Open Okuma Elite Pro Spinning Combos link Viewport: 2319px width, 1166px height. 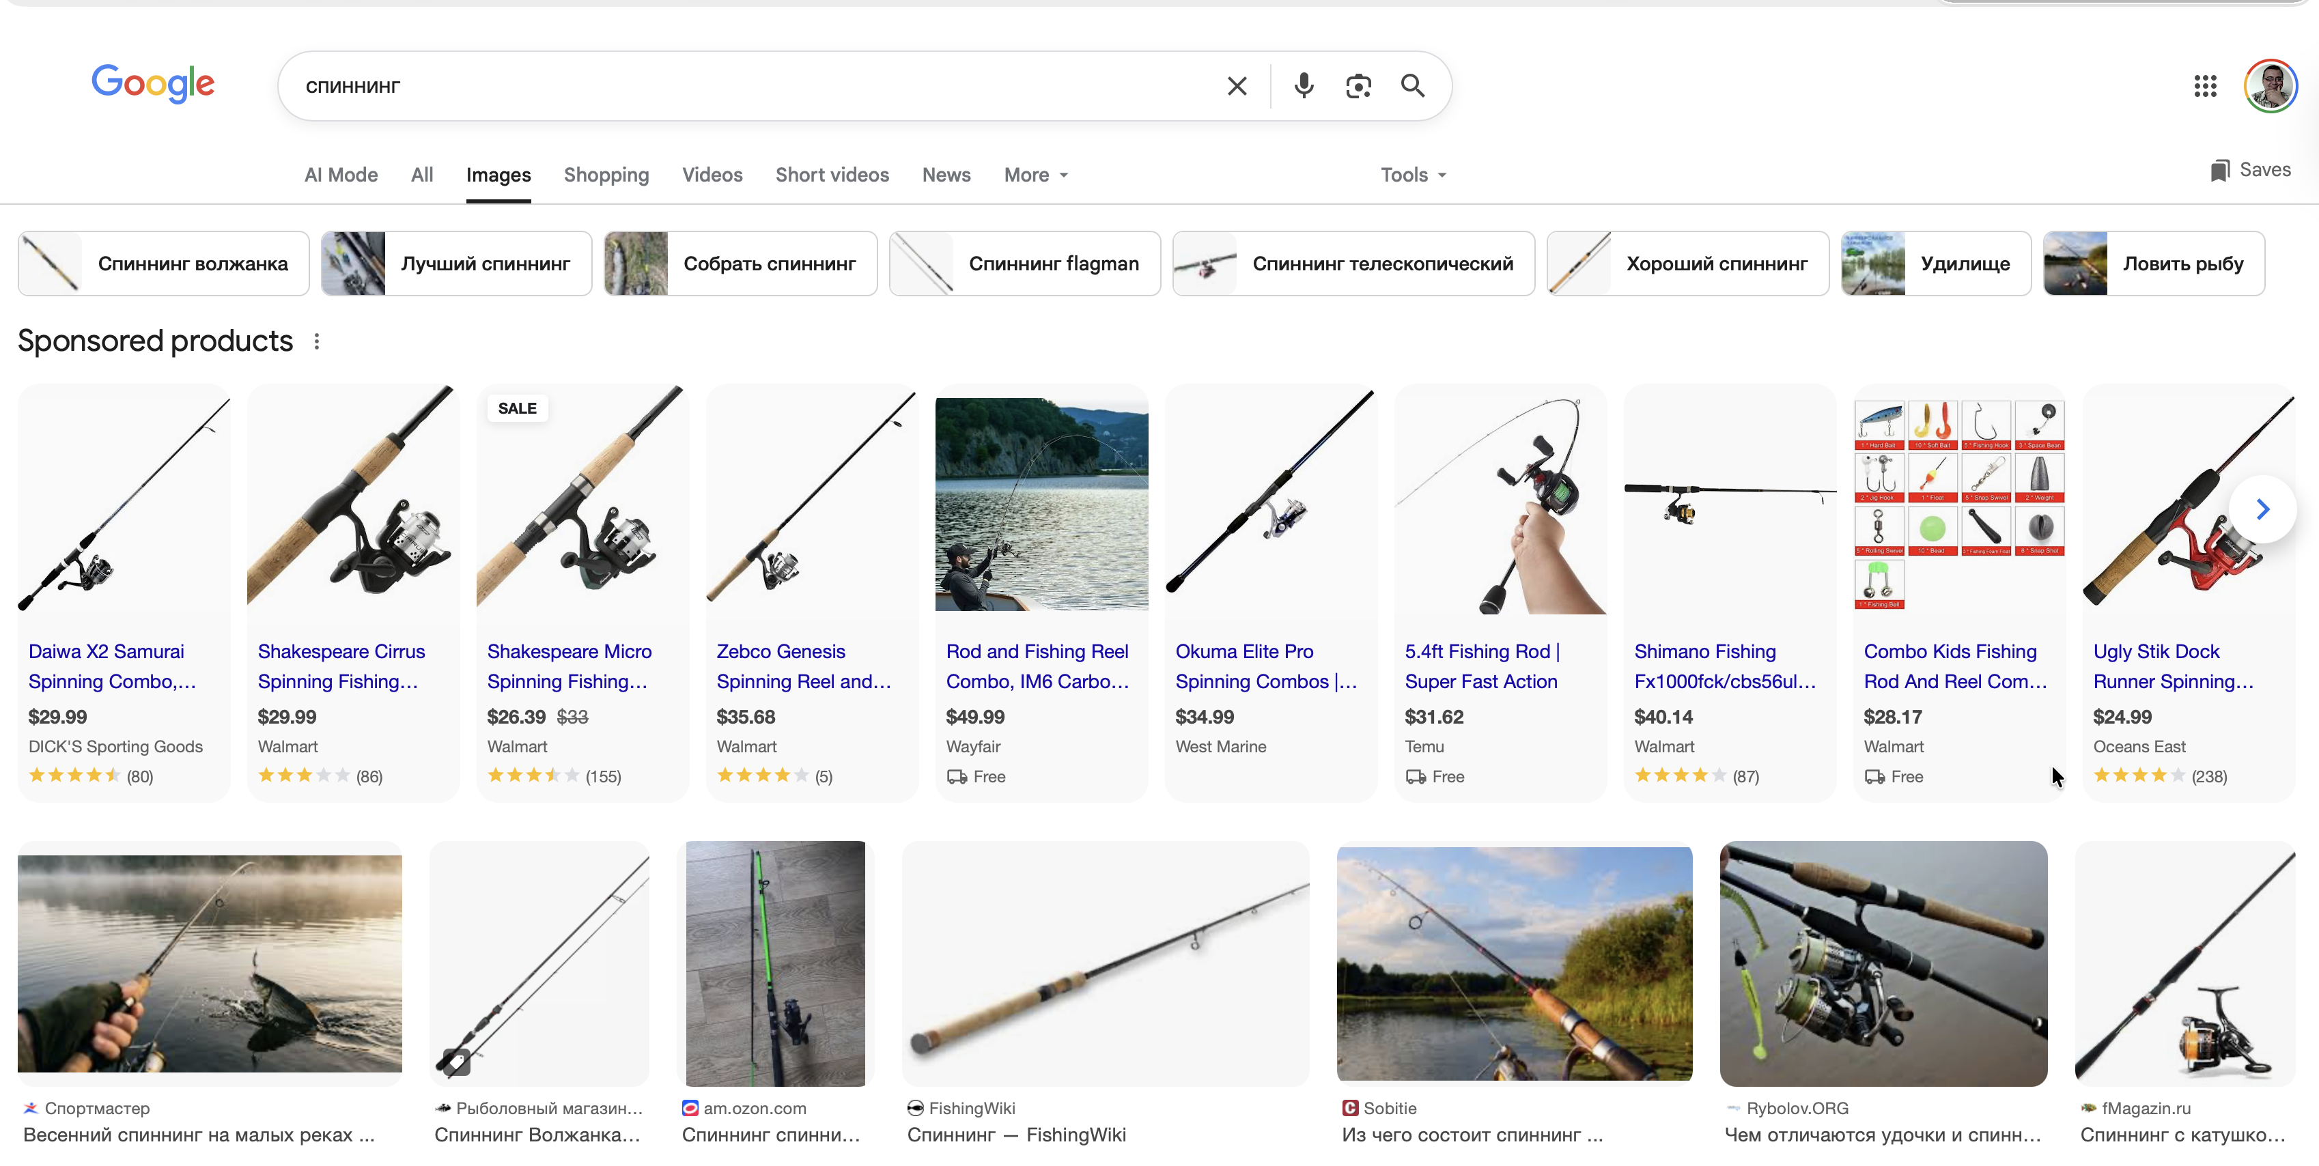point(1267,667)
